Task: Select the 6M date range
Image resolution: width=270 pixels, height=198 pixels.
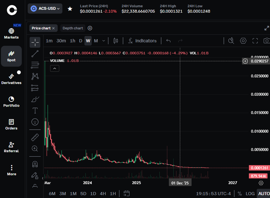Action: click(52, 194)
